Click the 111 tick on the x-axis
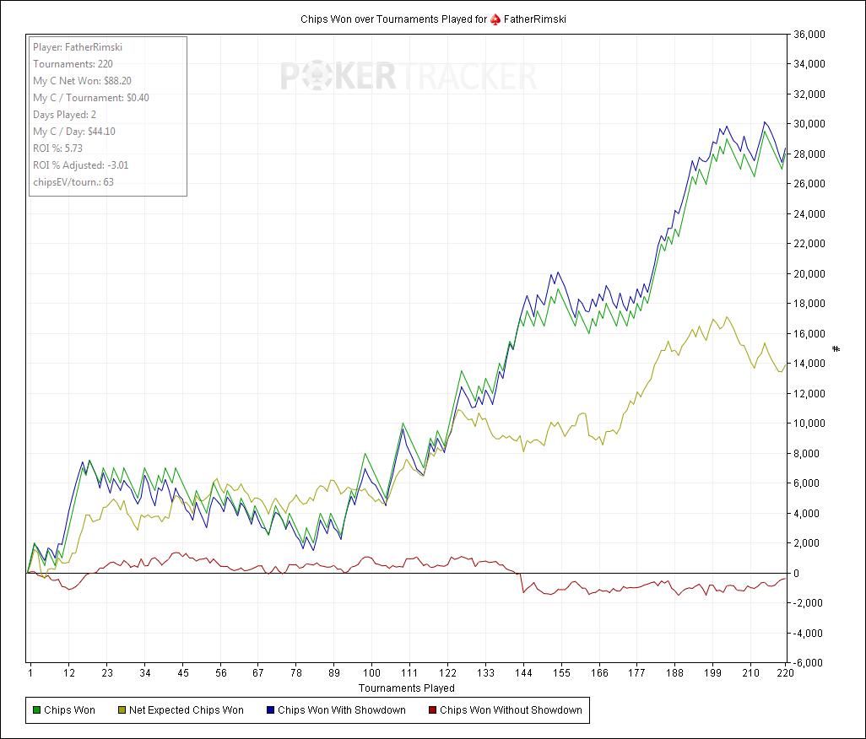The image size is (866, 739). (x=409, y=673)
